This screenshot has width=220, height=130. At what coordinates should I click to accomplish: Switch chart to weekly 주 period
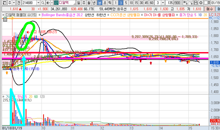pyautogui.click(x=84, y=3)
